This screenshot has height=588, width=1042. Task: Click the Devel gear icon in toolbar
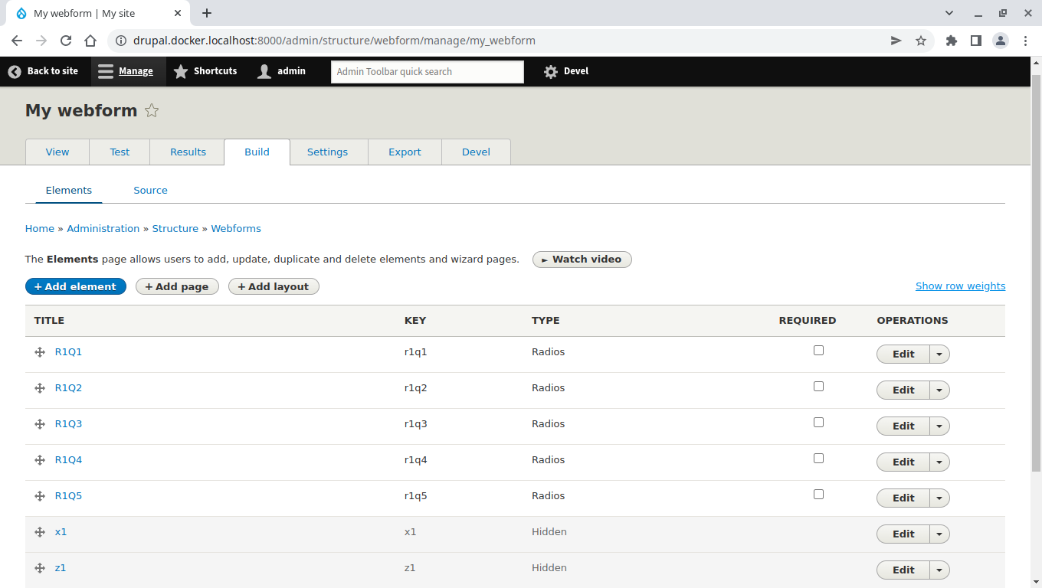[550, 71]
